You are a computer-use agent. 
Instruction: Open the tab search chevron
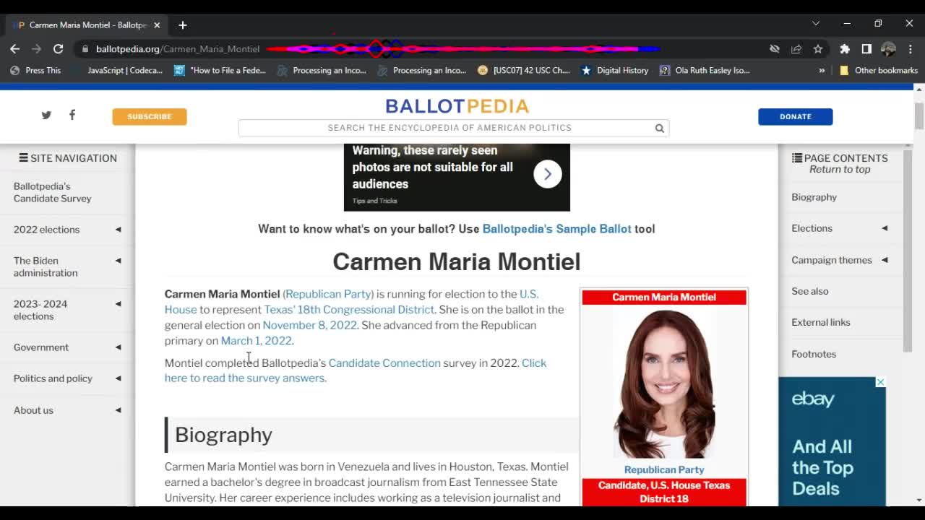click(x=815, y=23)
